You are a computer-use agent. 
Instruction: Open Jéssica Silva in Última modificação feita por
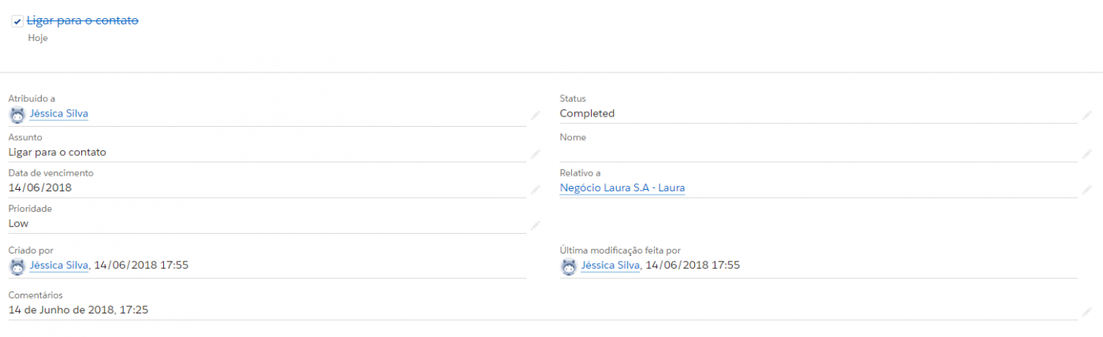(611, 265)
